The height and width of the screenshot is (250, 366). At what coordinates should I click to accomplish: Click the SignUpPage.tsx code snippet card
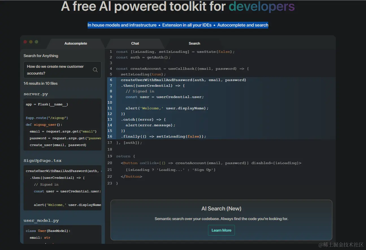point(62,188)
